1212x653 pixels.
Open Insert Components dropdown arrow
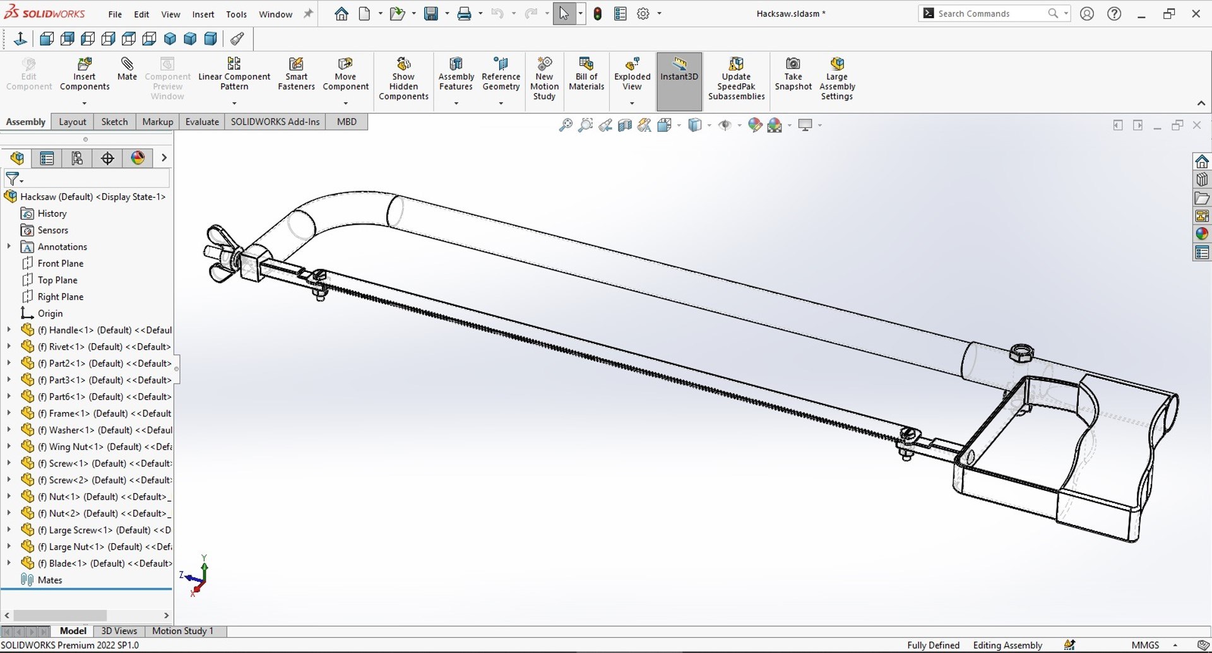(85, 103)
